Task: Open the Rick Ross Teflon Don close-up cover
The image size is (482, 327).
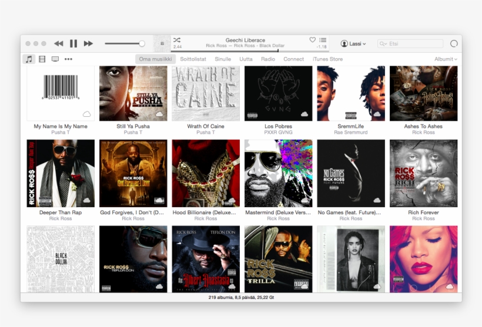Action: coord(133,259)
